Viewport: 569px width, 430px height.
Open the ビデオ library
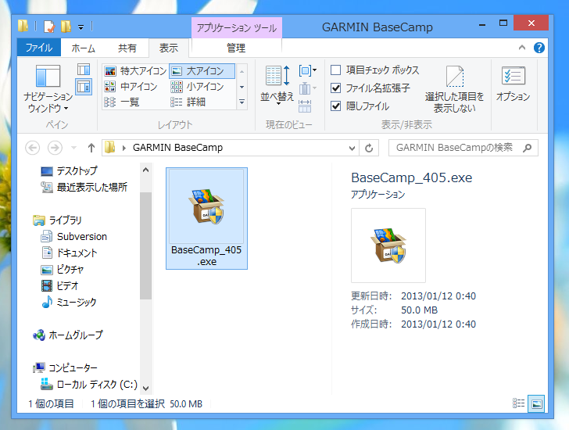(x=59, y=285)
